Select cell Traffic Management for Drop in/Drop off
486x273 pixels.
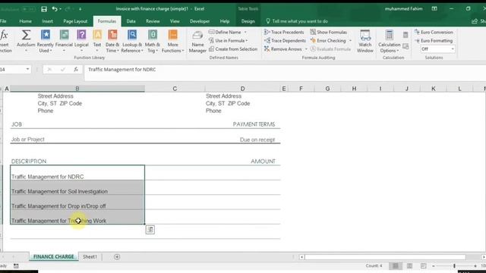(x=77, y=202)
